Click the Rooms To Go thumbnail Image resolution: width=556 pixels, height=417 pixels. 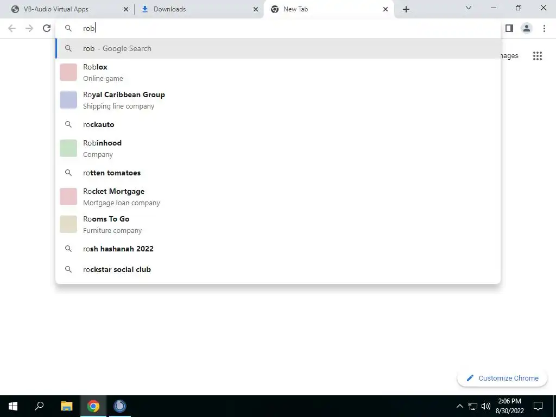[68, 224]
